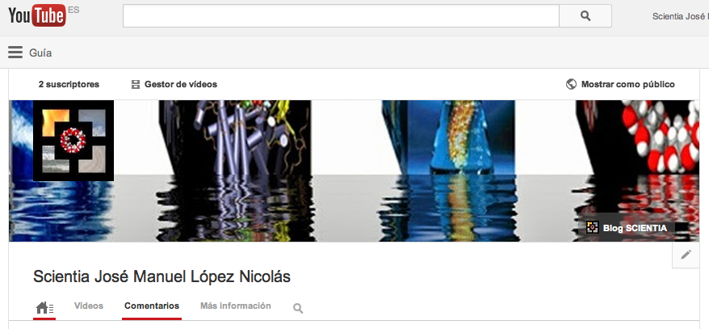
Task: Switch to the Vídeos tab
Action: [x=89, y=306]
